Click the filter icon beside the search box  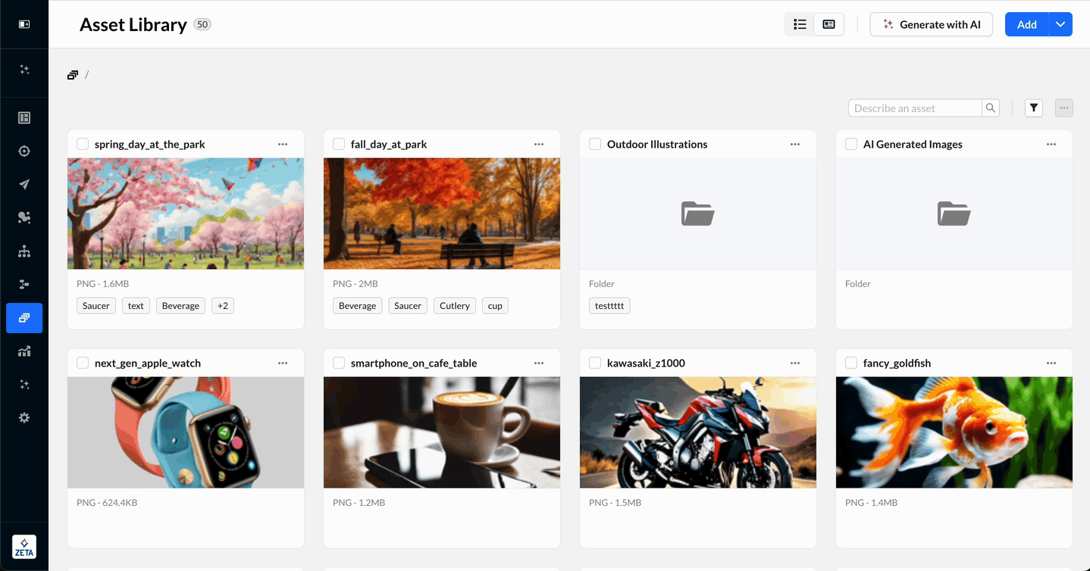[1033, 108]
